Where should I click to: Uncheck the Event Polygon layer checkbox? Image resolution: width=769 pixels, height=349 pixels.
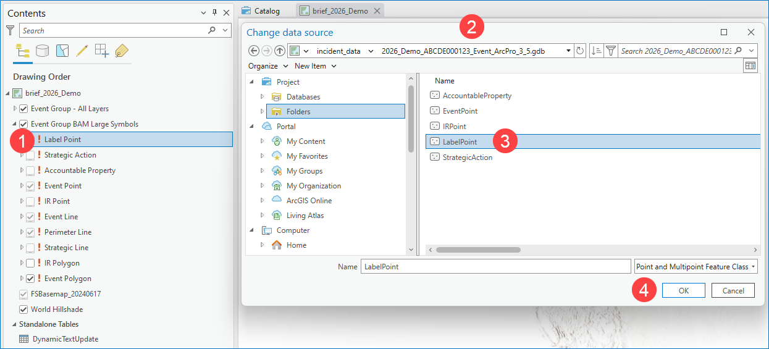point(30,279)
